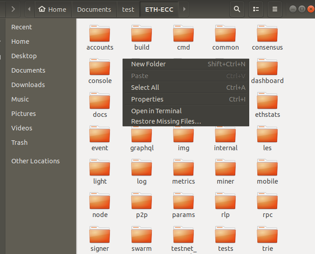The width and height of the screenshot is (315, 254).
Task: Choose Restore Missing Files…
Action: coord(186,121)
